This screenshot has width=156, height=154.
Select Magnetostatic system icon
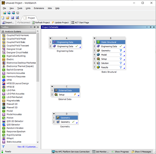pos(4,101)
